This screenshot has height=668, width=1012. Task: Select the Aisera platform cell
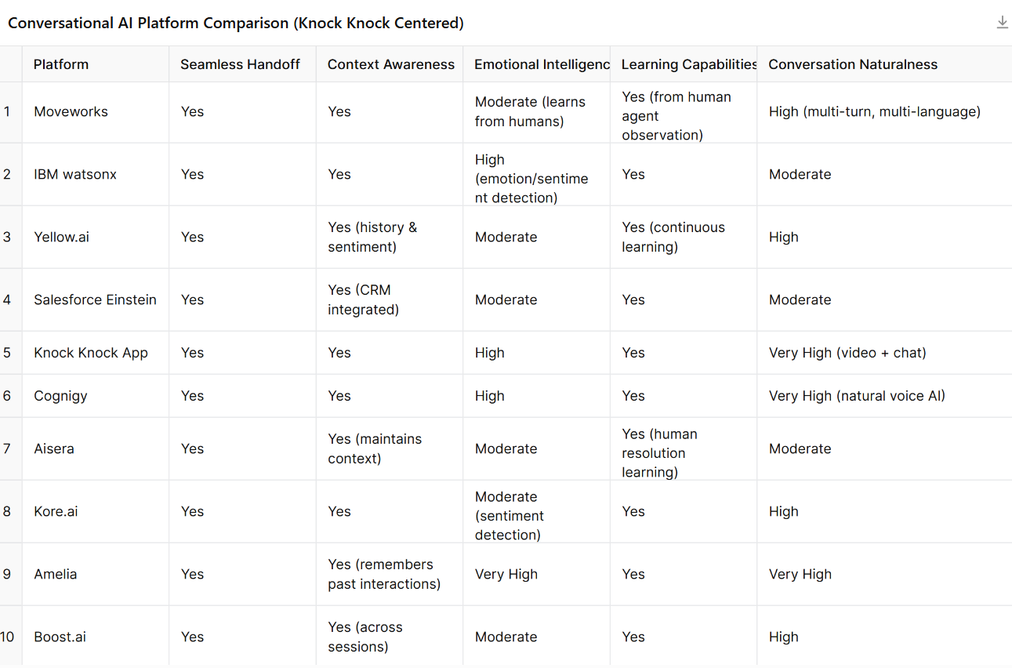54,448
